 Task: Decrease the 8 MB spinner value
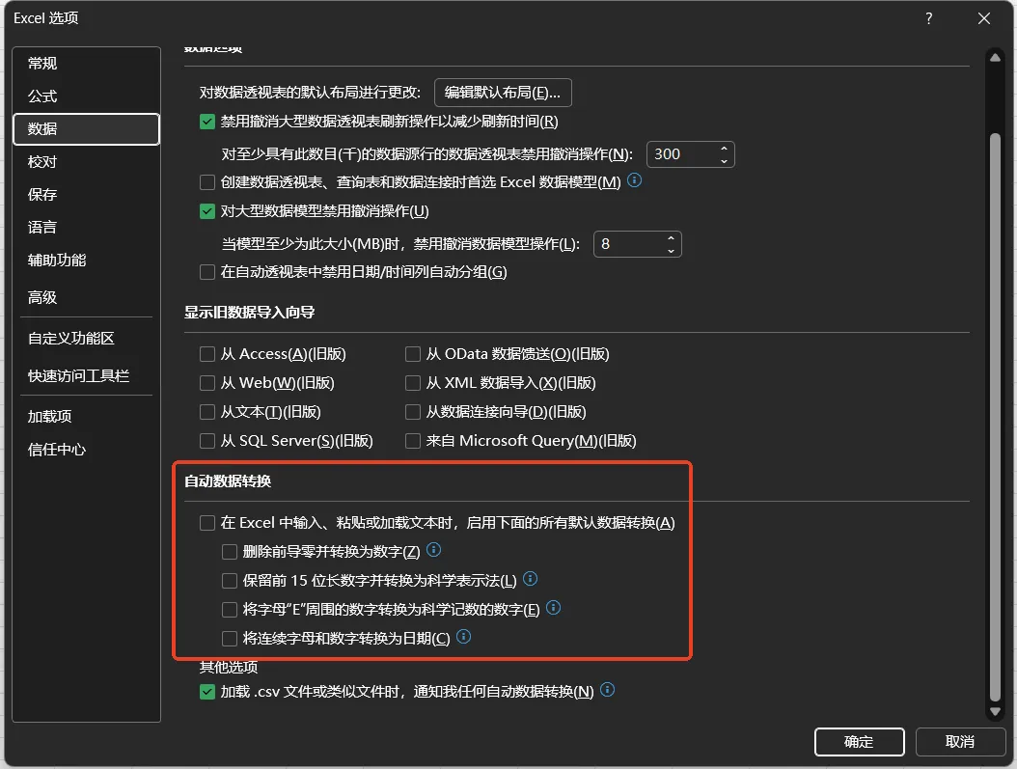[x=671, y=250]
